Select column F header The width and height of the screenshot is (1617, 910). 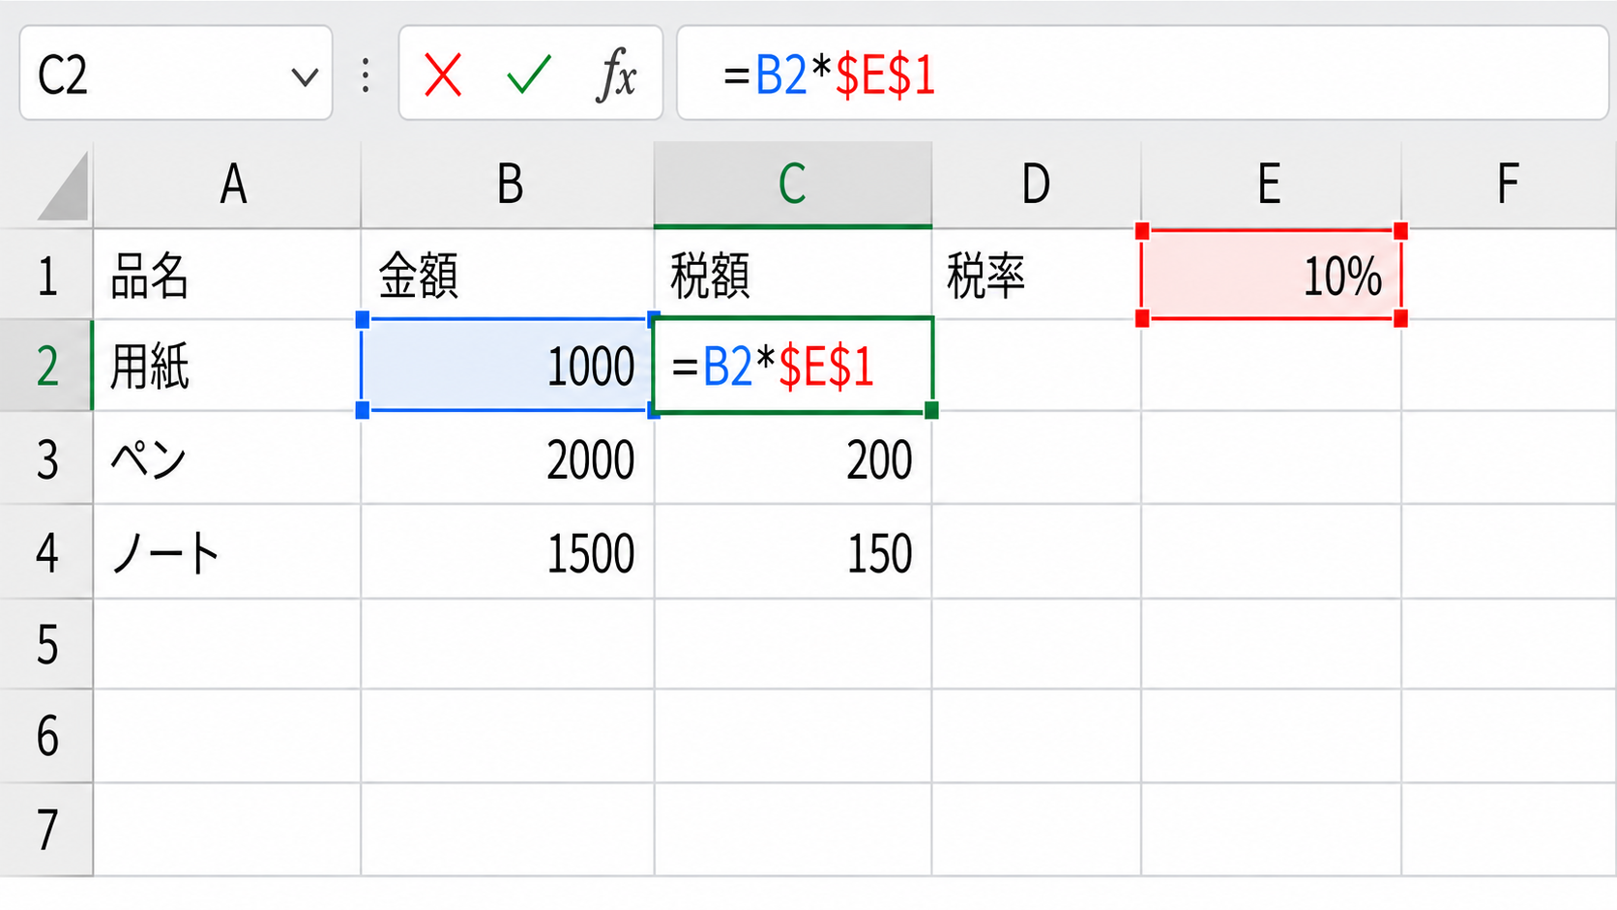[1509, 184]
